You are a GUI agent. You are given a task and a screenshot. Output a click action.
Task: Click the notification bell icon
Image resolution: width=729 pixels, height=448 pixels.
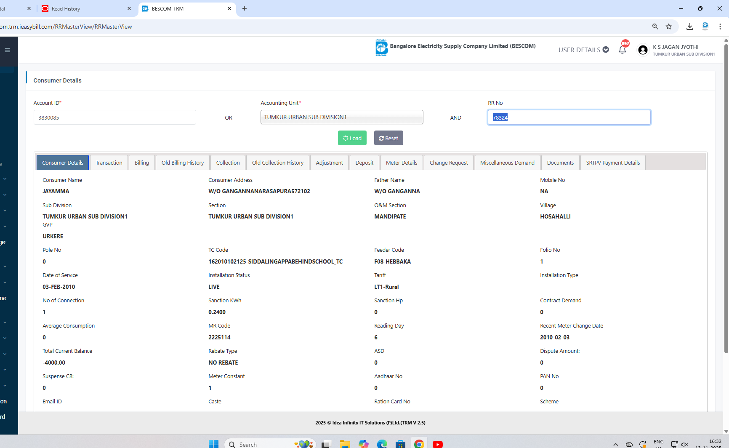(623, 50)
